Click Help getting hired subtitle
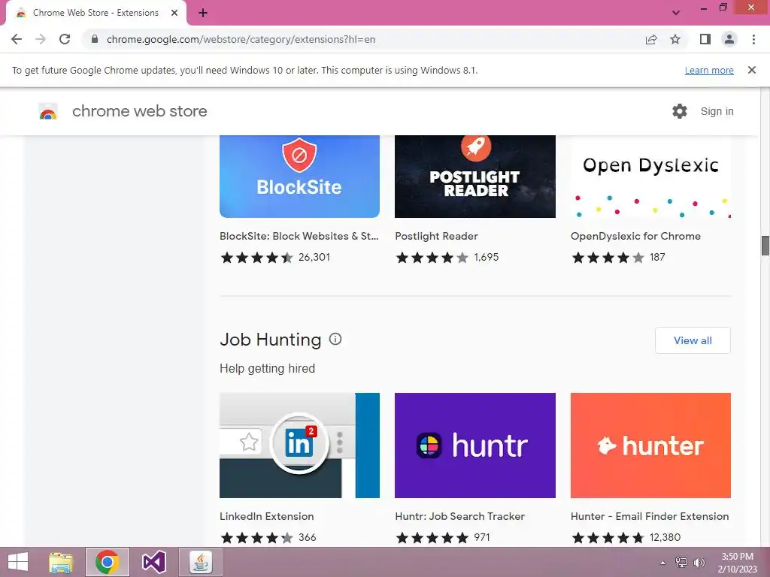Viewport: 770px width, 577px height. pyautogui.click(x=267, y=368)
